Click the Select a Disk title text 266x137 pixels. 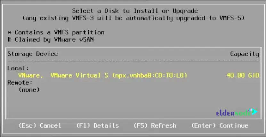[x=135, y=11]
